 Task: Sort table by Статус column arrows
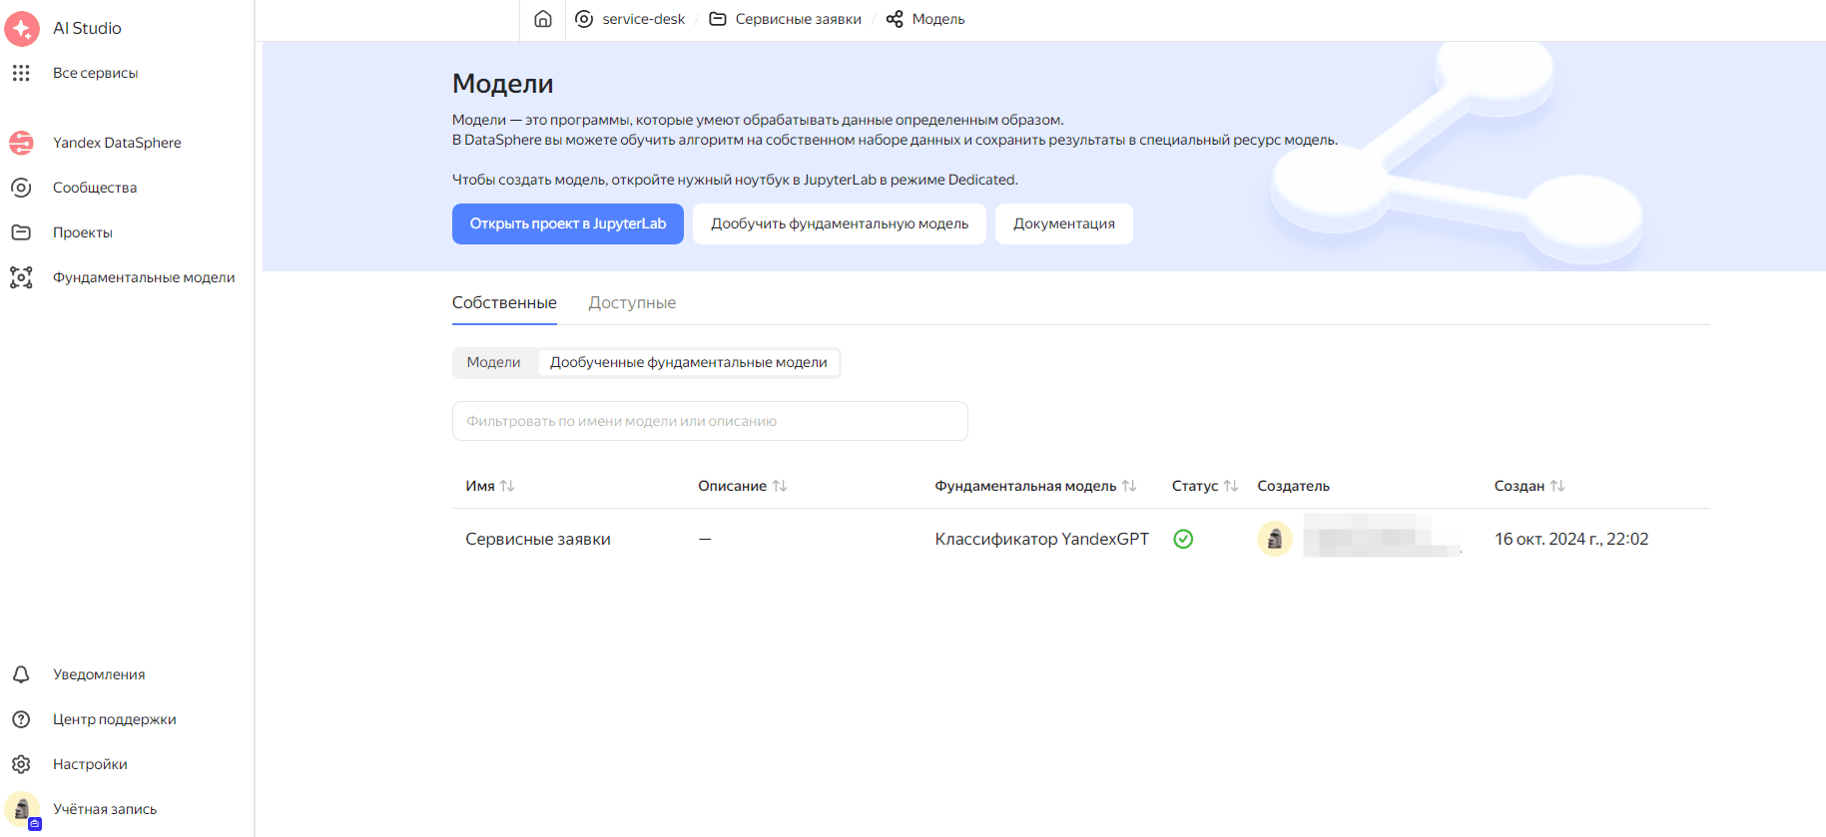(1231, 486)
